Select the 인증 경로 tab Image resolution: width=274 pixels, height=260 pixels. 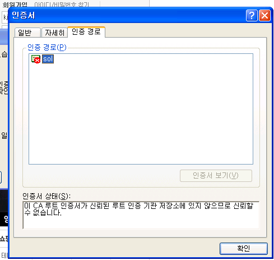tap(86, 31)
